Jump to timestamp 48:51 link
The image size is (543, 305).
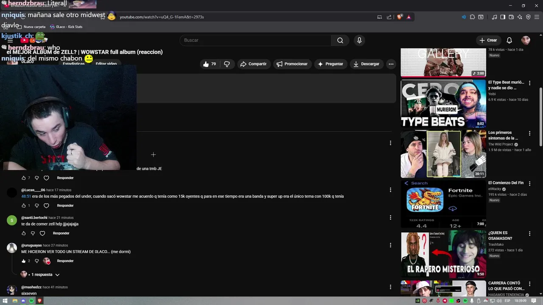(26, 197)
